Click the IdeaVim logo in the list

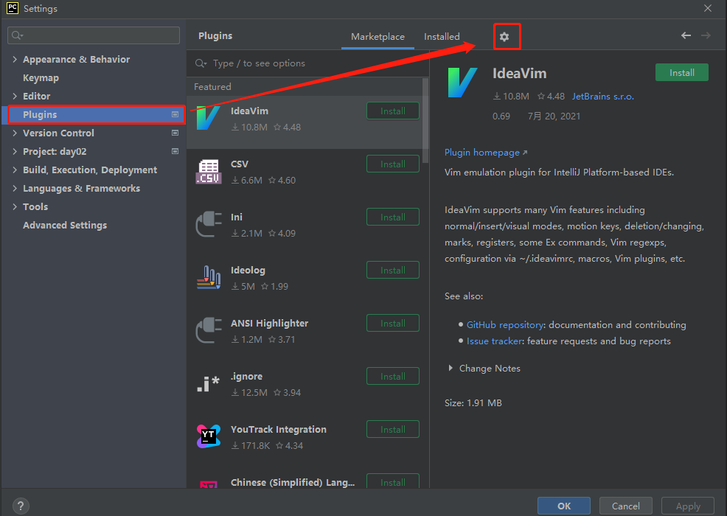tap(208, 118)
